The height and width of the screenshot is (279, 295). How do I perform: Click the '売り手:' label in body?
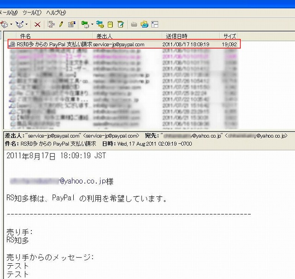pyautogui.click(x=19, y=232)
